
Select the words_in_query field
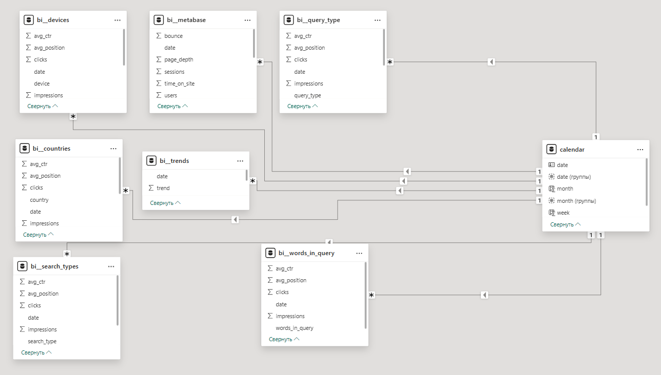click(x=294, y=328)
